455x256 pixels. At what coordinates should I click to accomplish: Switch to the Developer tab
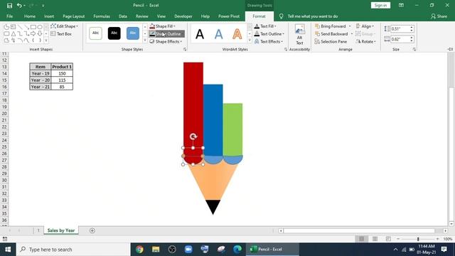(x=183, y=16)
